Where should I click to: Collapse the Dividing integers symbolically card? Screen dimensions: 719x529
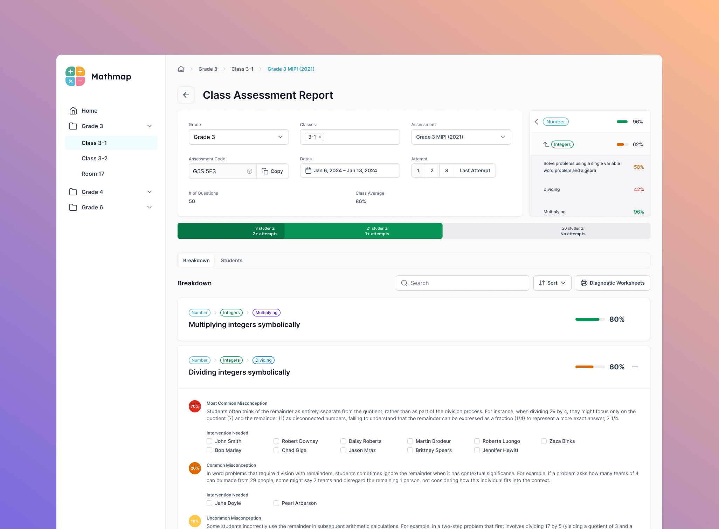[635, 367]
